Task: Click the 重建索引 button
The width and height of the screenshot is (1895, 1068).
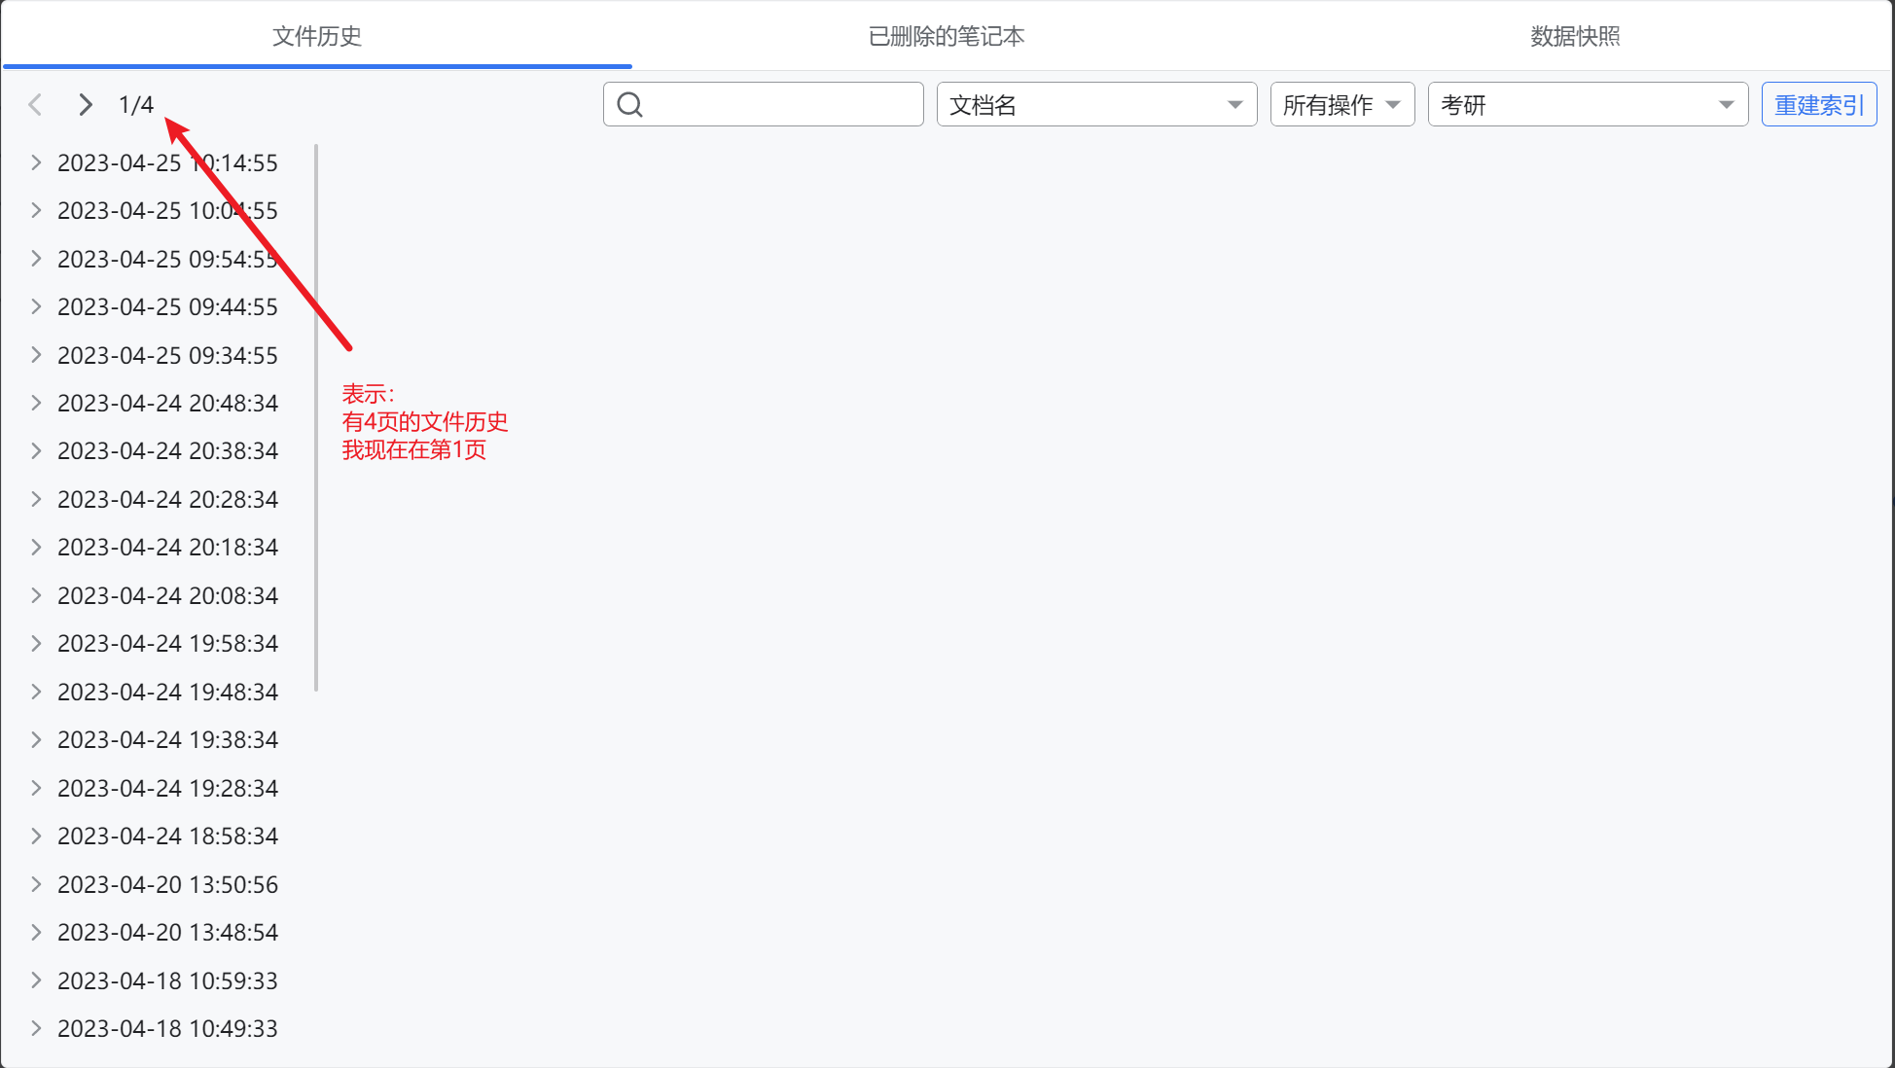Action: point(1818,104)
